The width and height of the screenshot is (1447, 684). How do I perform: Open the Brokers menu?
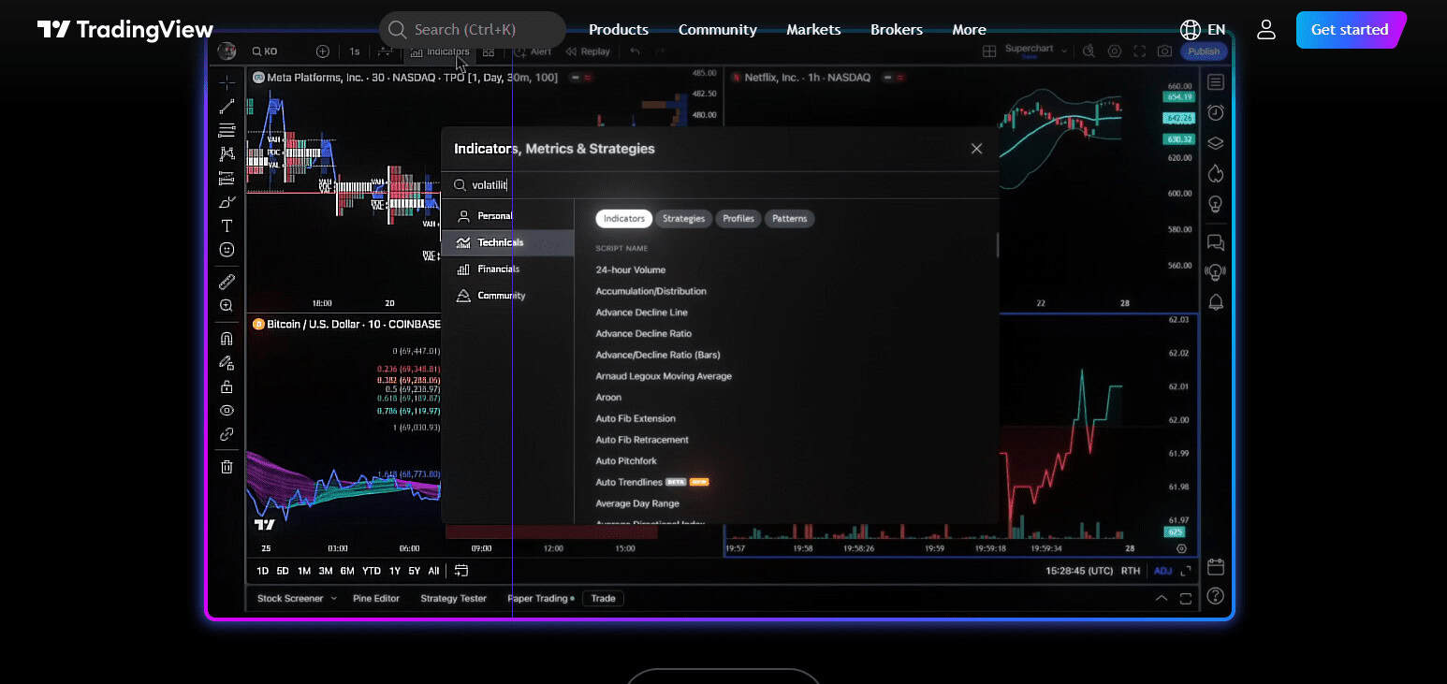click(897, 30)
